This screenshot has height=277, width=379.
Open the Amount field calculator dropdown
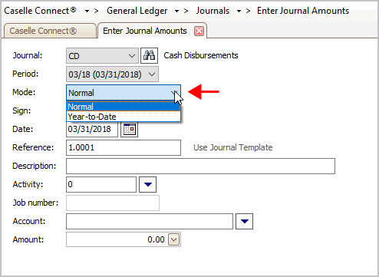174,239
